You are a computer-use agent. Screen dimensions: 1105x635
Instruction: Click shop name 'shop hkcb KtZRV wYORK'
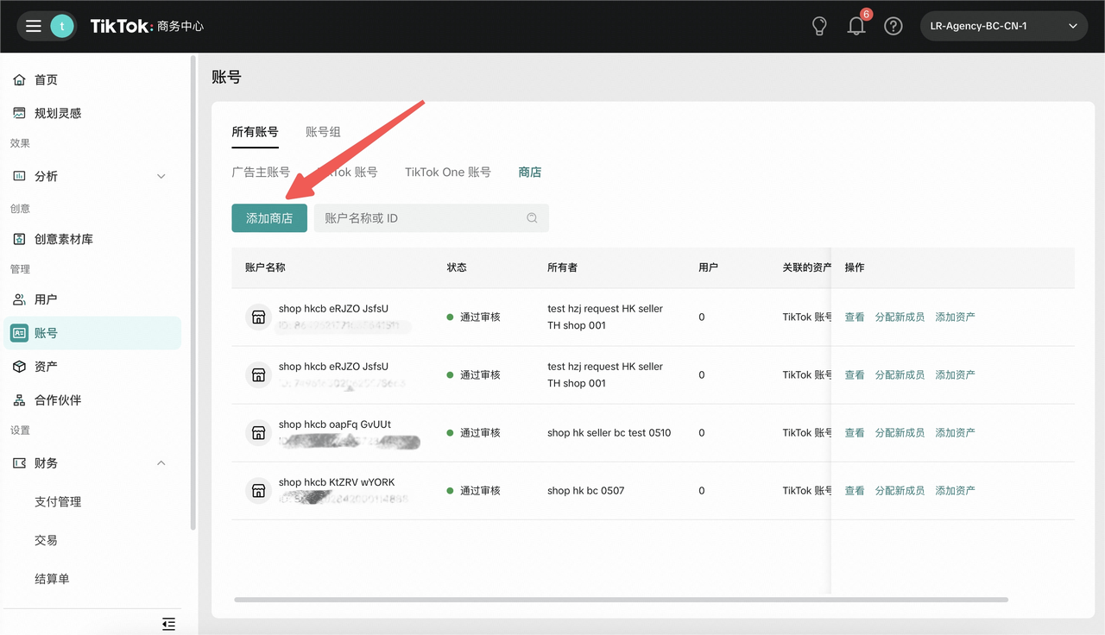[337, 482]
